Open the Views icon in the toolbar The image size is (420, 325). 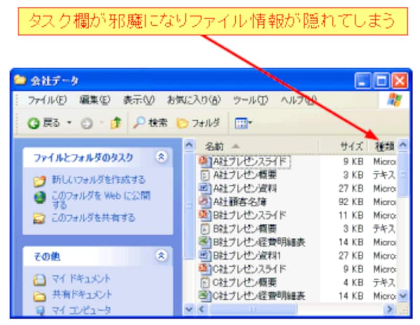[241, 123]
